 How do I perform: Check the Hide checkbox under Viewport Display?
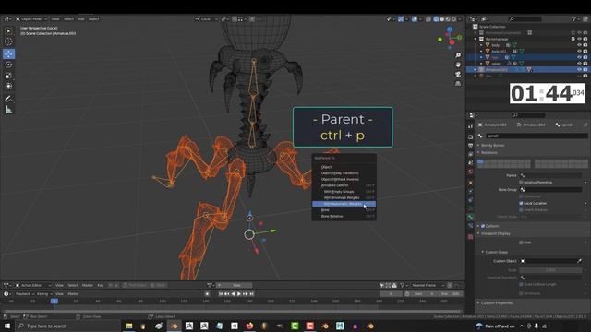tap(521, 243)
